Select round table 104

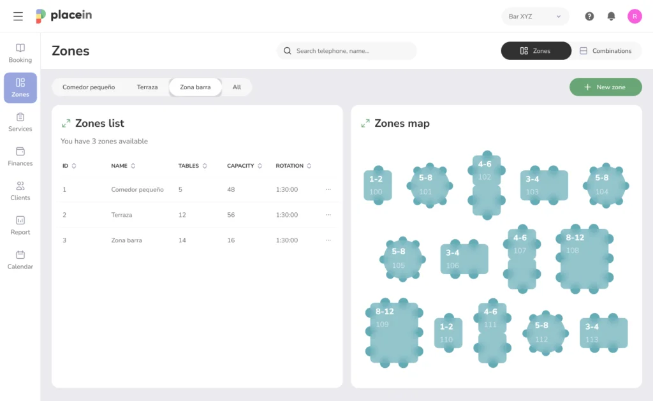click(x=606, y=186)
